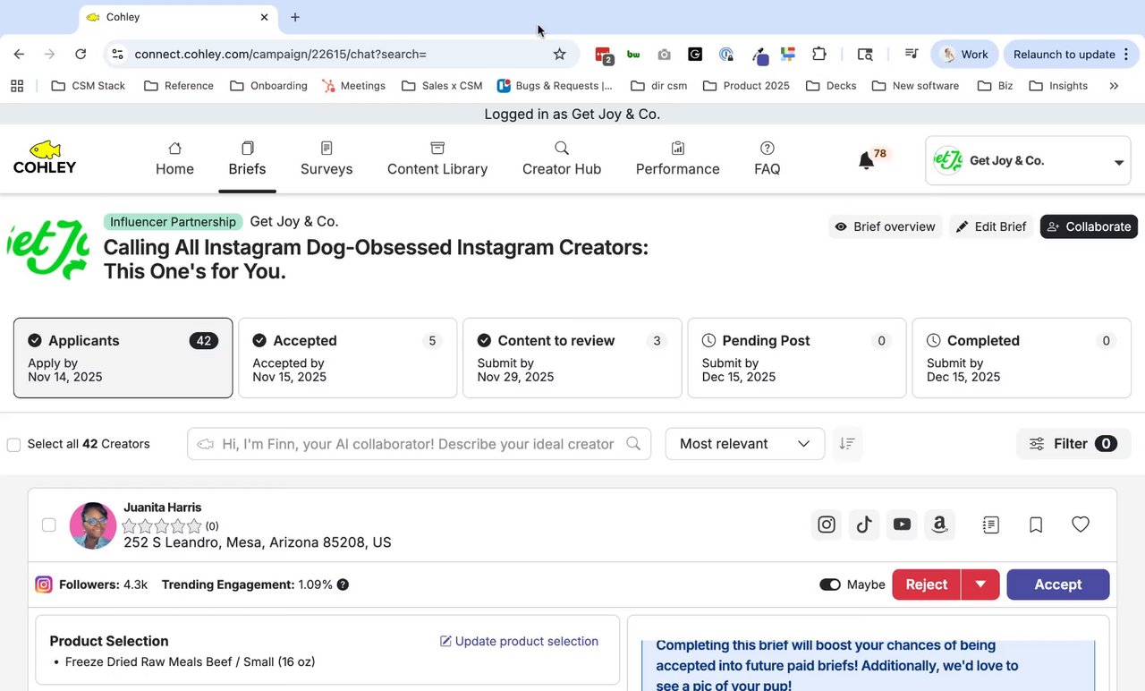The height and width of the screenshot is (691, 1145).
Task: Tick Juanita Harris's selection checkbox
Action: (x=49, y=525)
